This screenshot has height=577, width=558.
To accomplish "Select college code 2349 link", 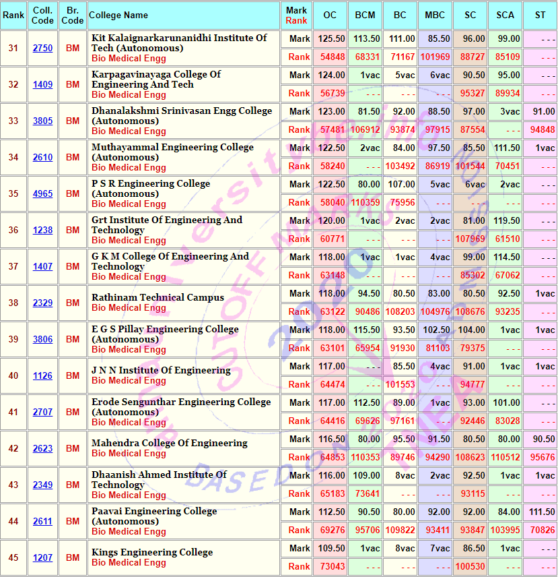I will (42, 485).
